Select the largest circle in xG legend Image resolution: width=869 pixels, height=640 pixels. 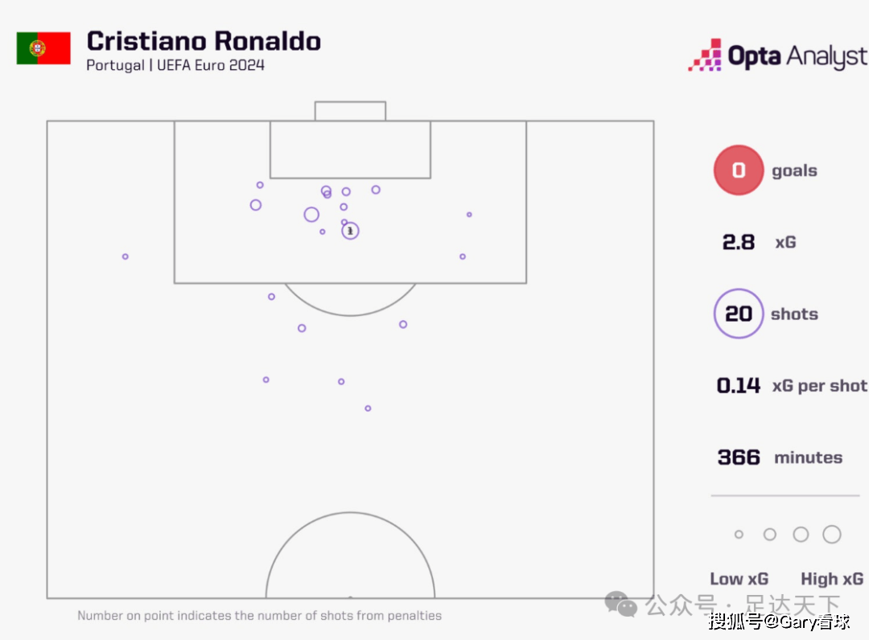point(832,535)
